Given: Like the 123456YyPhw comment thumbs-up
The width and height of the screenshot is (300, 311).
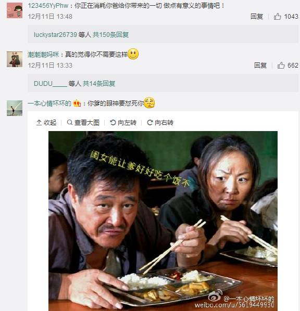Looking at the screenshot, I should click(278, 17).
